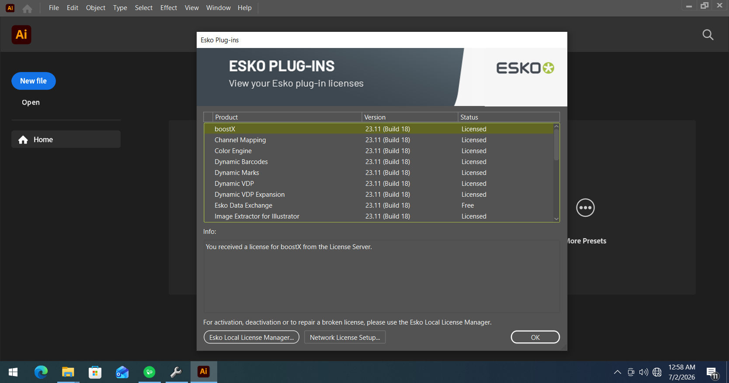Open network globe icon in the system tray
Viewport: 729px width, 383px height.
pos(657,372)
